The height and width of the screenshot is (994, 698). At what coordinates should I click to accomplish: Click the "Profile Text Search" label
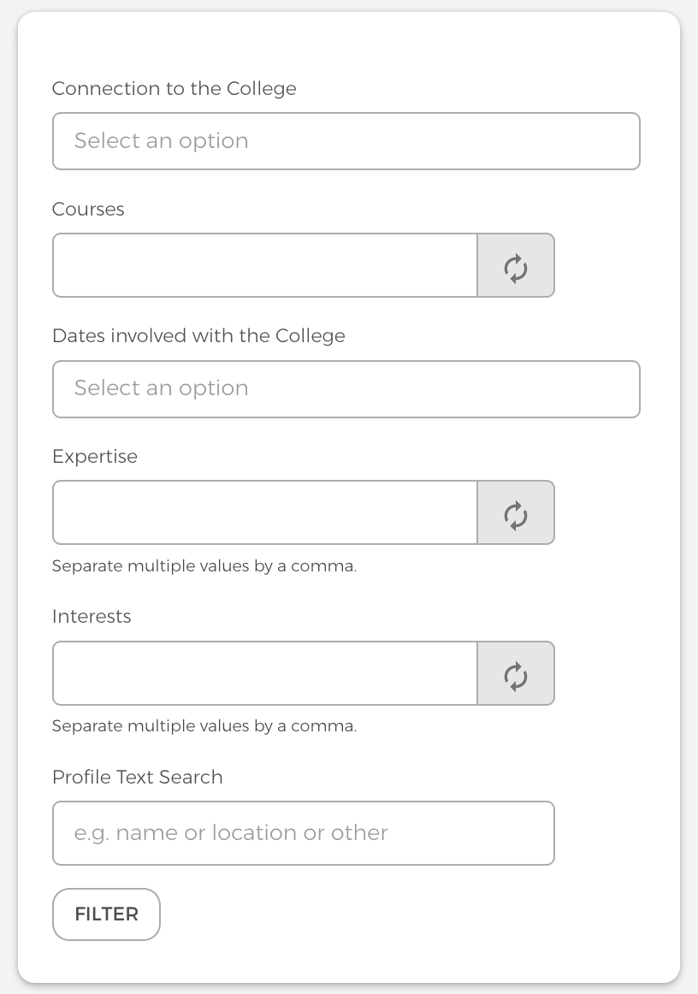point(138,778)
